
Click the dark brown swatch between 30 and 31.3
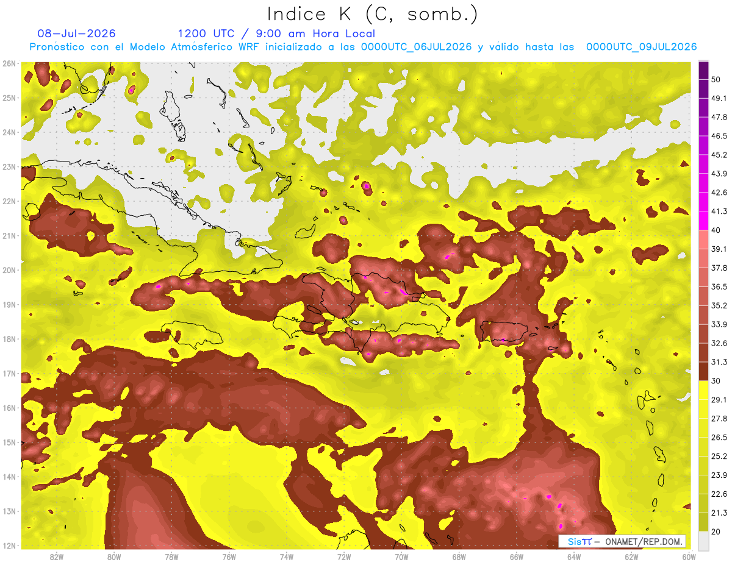[703, 372]
